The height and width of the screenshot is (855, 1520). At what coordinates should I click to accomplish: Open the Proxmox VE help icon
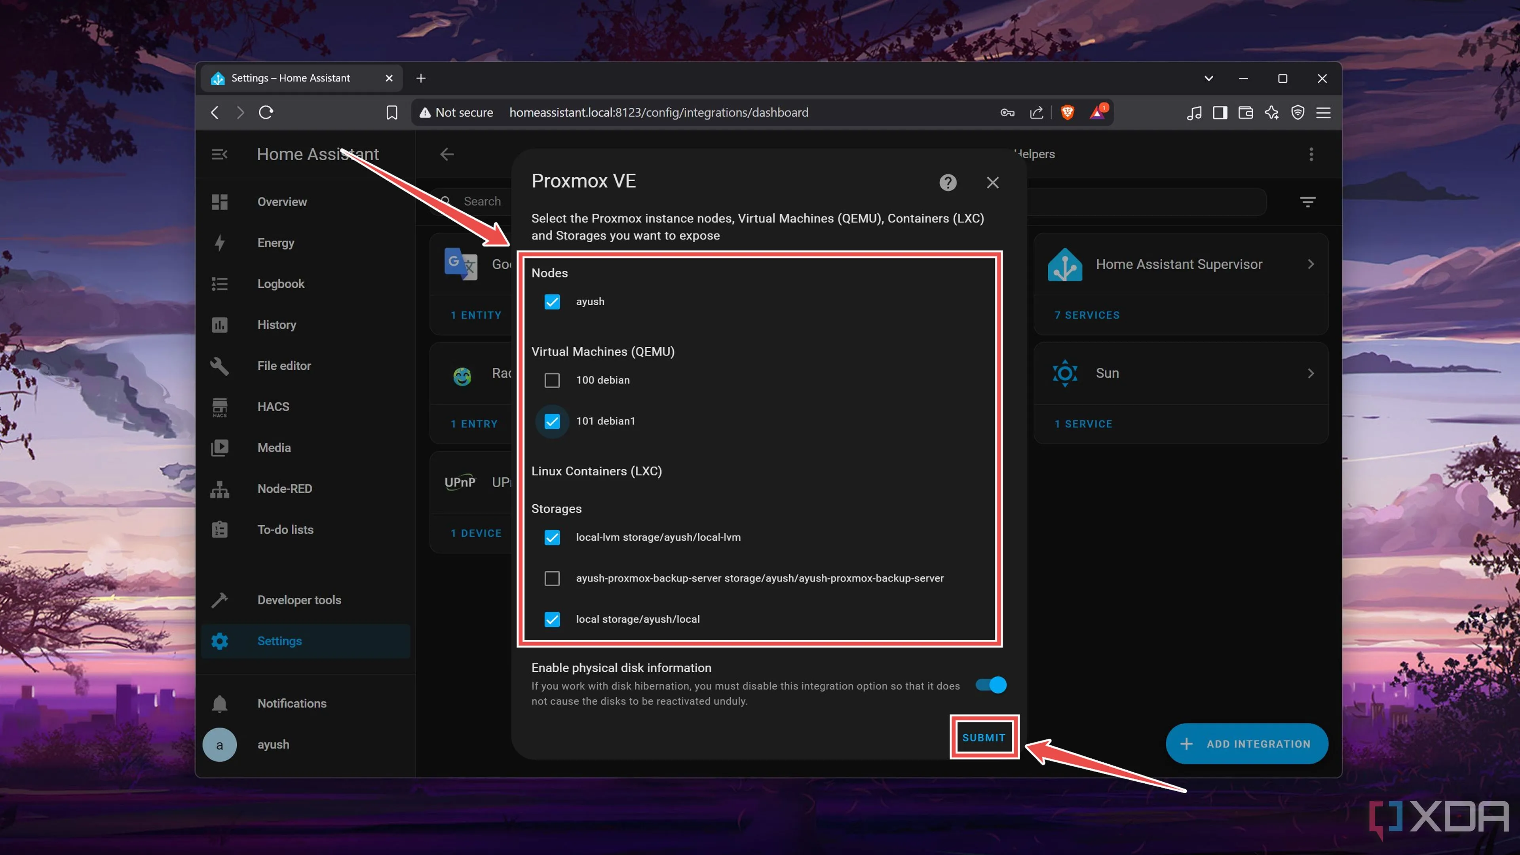[948, 182]
